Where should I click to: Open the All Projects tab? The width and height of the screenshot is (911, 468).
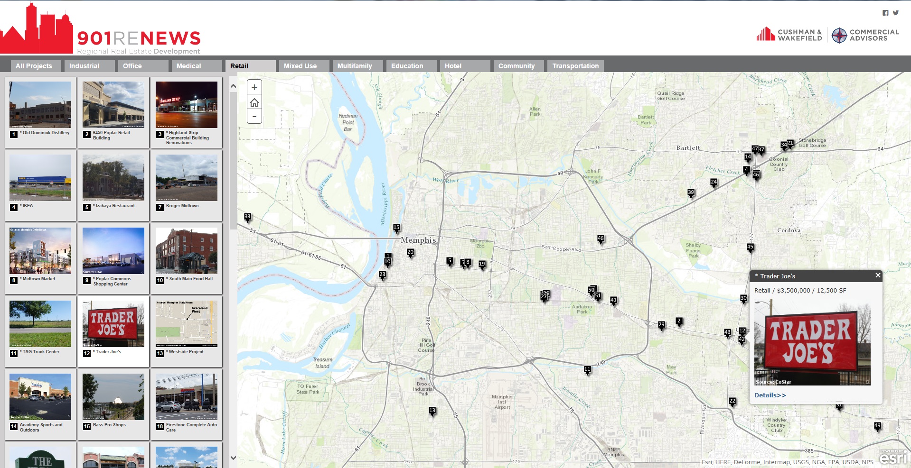pyautogui.click(x=34, y=66)
